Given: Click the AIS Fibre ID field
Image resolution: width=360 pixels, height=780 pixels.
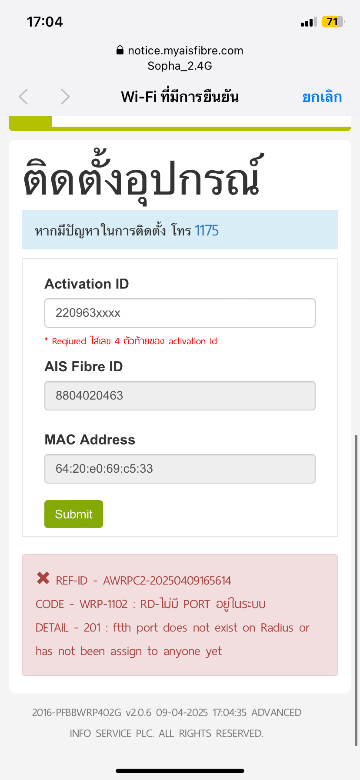Looking at the screenshot, I should point(180,396).
